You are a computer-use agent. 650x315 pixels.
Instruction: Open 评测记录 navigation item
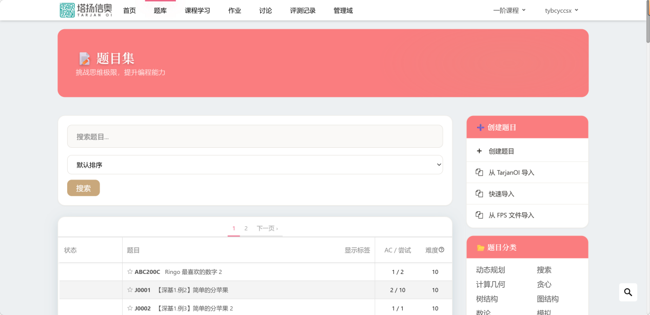tap(303, 11)
